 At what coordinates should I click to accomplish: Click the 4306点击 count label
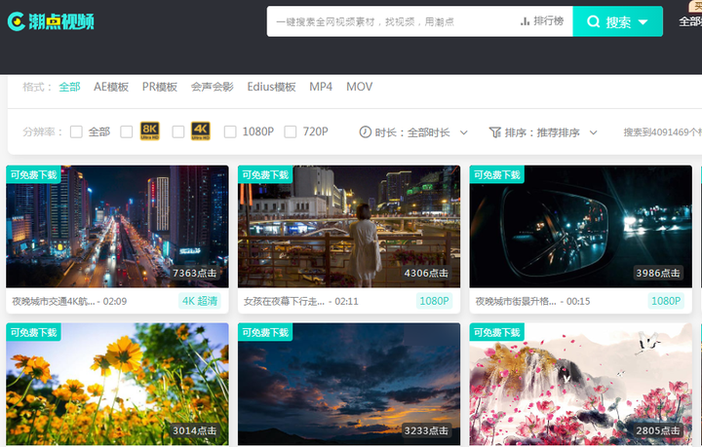[x=426, y=273]
